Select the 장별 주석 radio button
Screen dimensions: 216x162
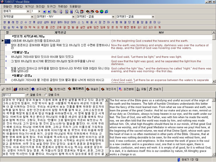pos(46,95)
